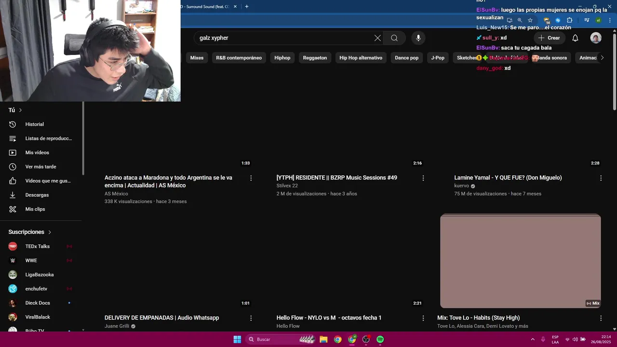Viewport: 617px width, 347px height.
Task: Open the LigaBazooka subscription
Action: point(42,275)
